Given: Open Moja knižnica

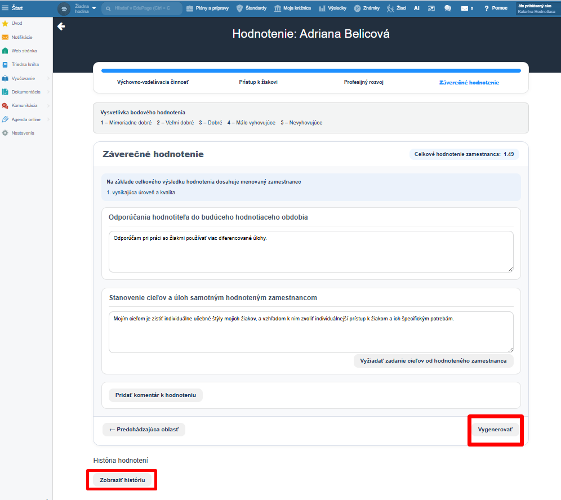Looking at the screenshot, I should pyautogui.click(x=292, y=8).
